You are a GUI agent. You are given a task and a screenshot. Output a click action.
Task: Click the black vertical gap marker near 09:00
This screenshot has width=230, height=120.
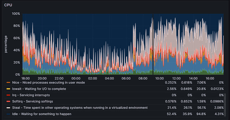pos(153,44)
